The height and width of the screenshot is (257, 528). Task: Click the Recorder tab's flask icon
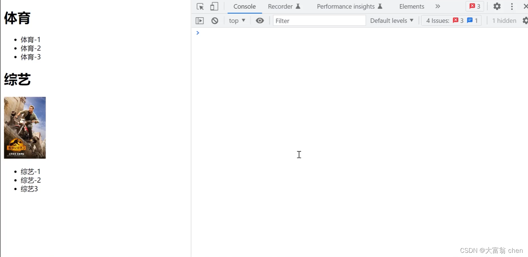pos(298,6)
